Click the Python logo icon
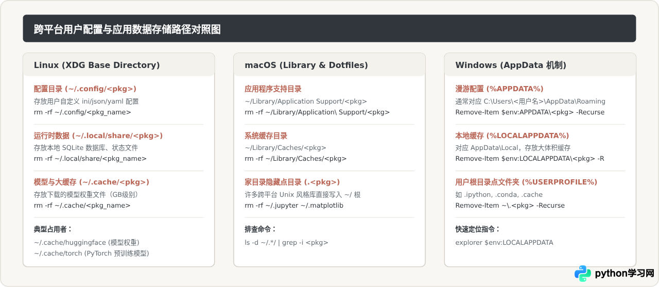 pos(583,274)
